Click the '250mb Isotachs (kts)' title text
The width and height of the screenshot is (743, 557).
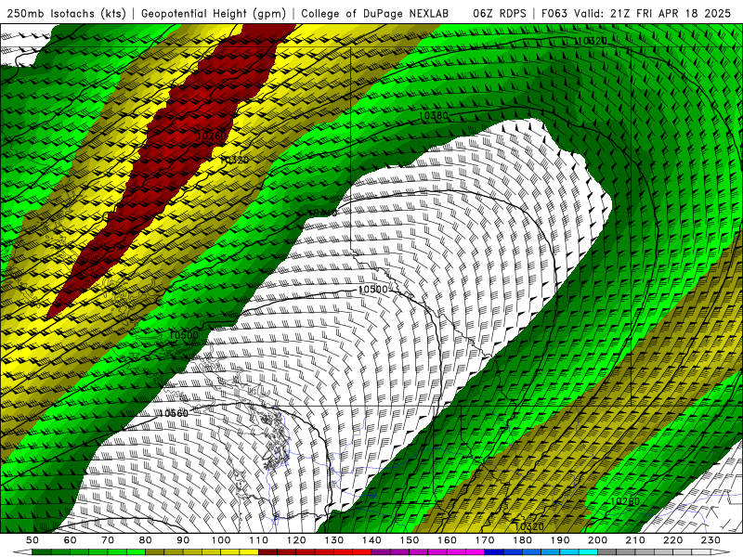click(x=66, y=13)
